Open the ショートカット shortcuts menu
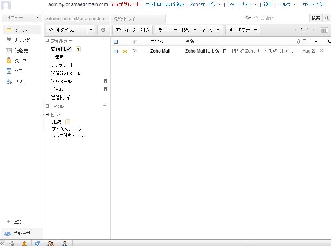This screenshot has width=331, height=246. 242,4
